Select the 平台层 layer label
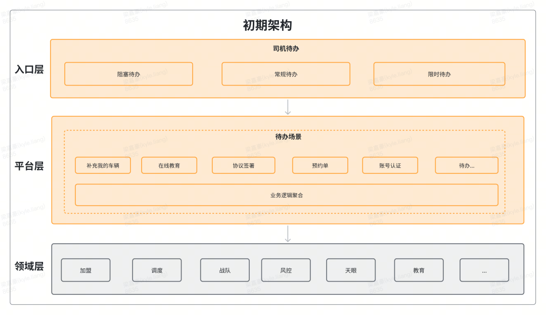Viewport: 546px width, 315px height. (x=29, y=166)
